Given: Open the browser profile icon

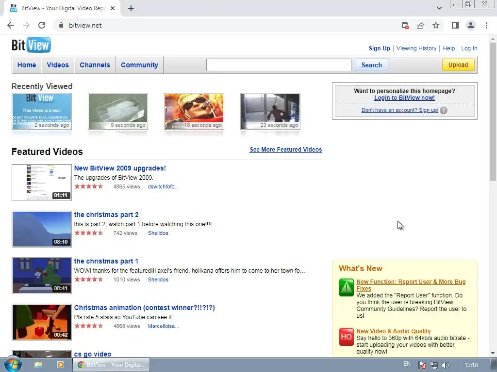Looking at the screenshot, I should (471, 25).
